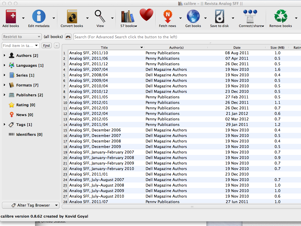Select book Analog SFF, December 2006
This screenshot has height=226, width=301.
click(x=95, y=130)
